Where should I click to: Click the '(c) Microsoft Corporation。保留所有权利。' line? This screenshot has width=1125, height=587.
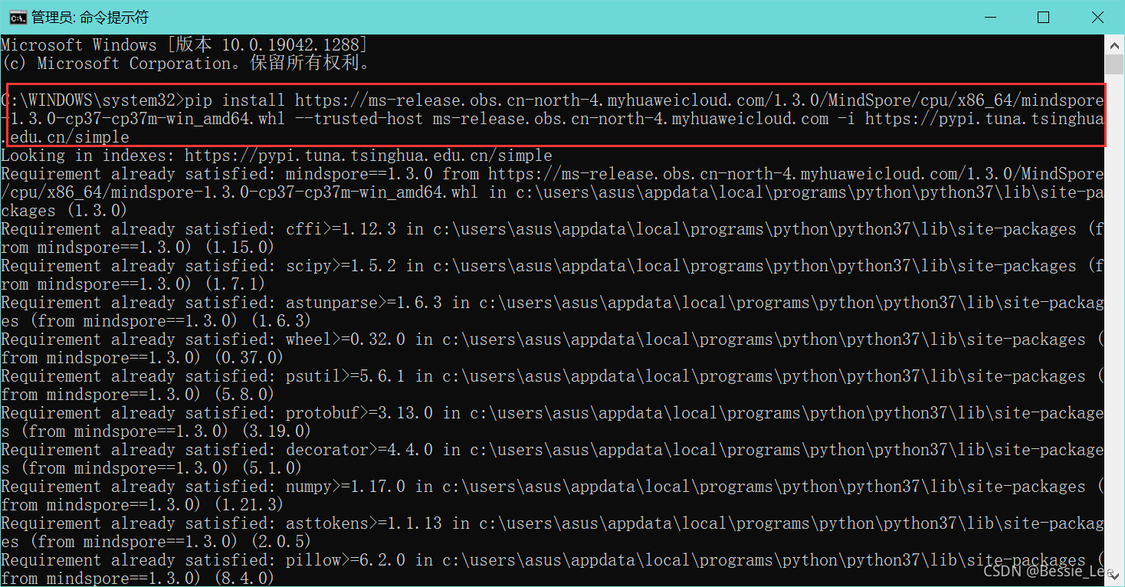point(185,63)
